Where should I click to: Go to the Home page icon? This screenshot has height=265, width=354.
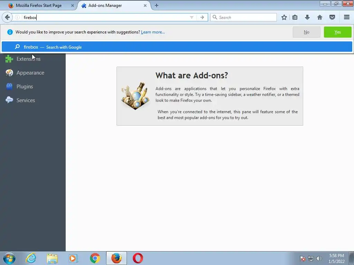point(320,17)
